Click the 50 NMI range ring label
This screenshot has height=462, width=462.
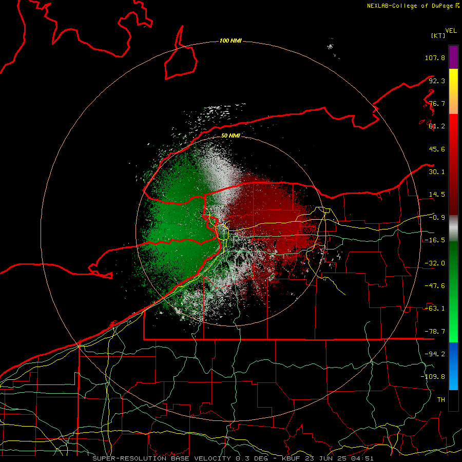[230, 136]
